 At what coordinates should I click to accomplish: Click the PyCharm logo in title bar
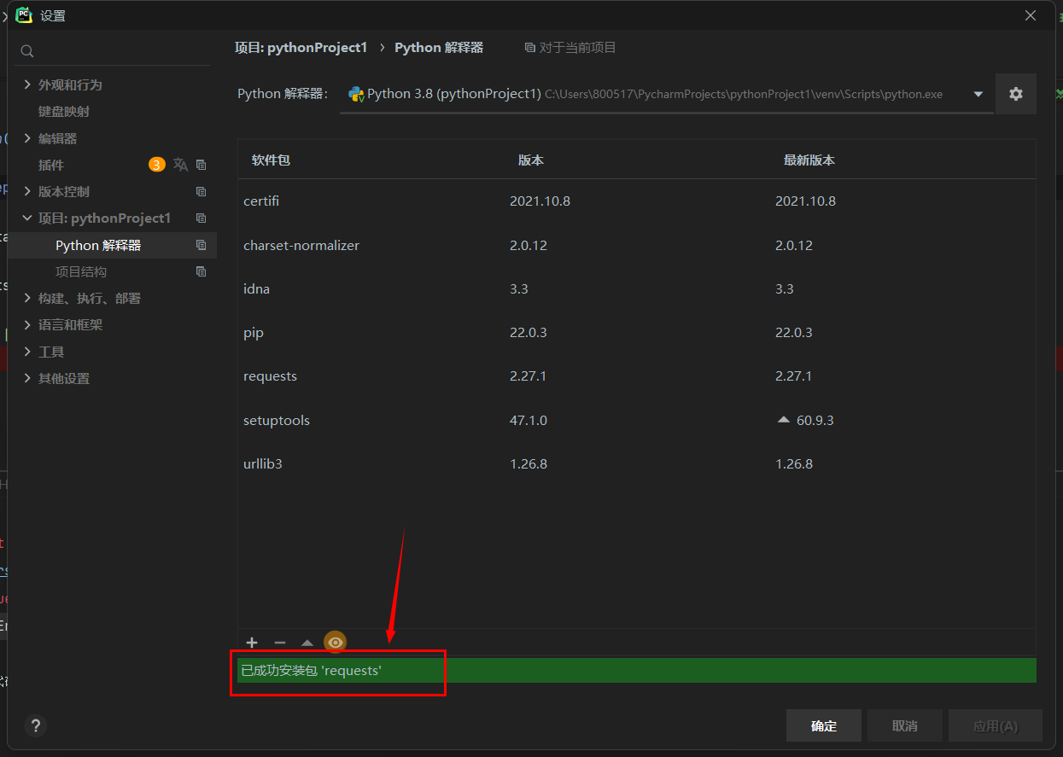24,15
